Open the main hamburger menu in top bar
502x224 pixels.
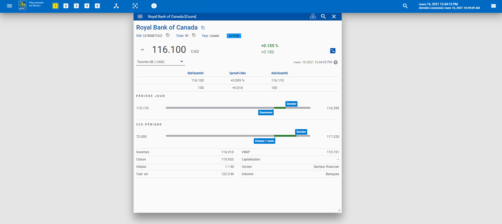point(9,6)
